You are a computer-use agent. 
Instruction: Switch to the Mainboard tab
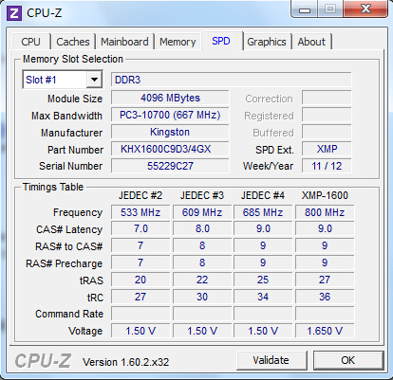pyautogui.click(x=124, y=42)
